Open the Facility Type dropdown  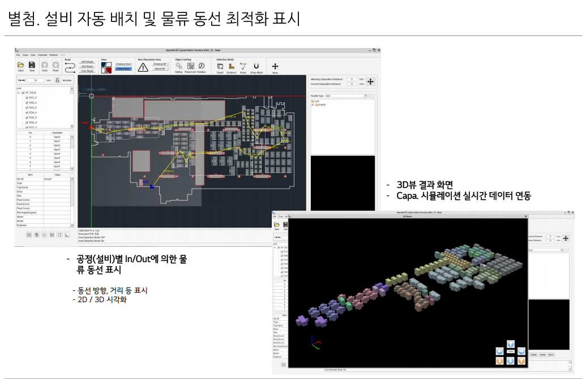(x=365, y=96)
